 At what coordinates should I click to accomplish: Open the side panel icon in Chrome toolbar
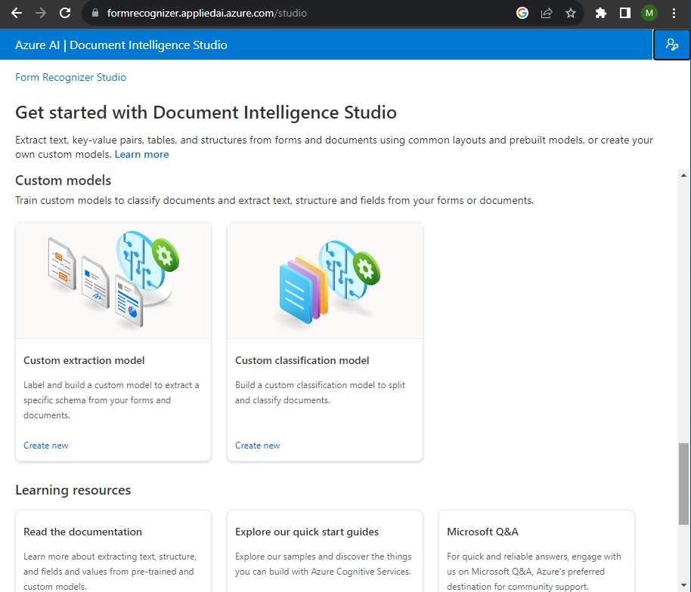625,13
